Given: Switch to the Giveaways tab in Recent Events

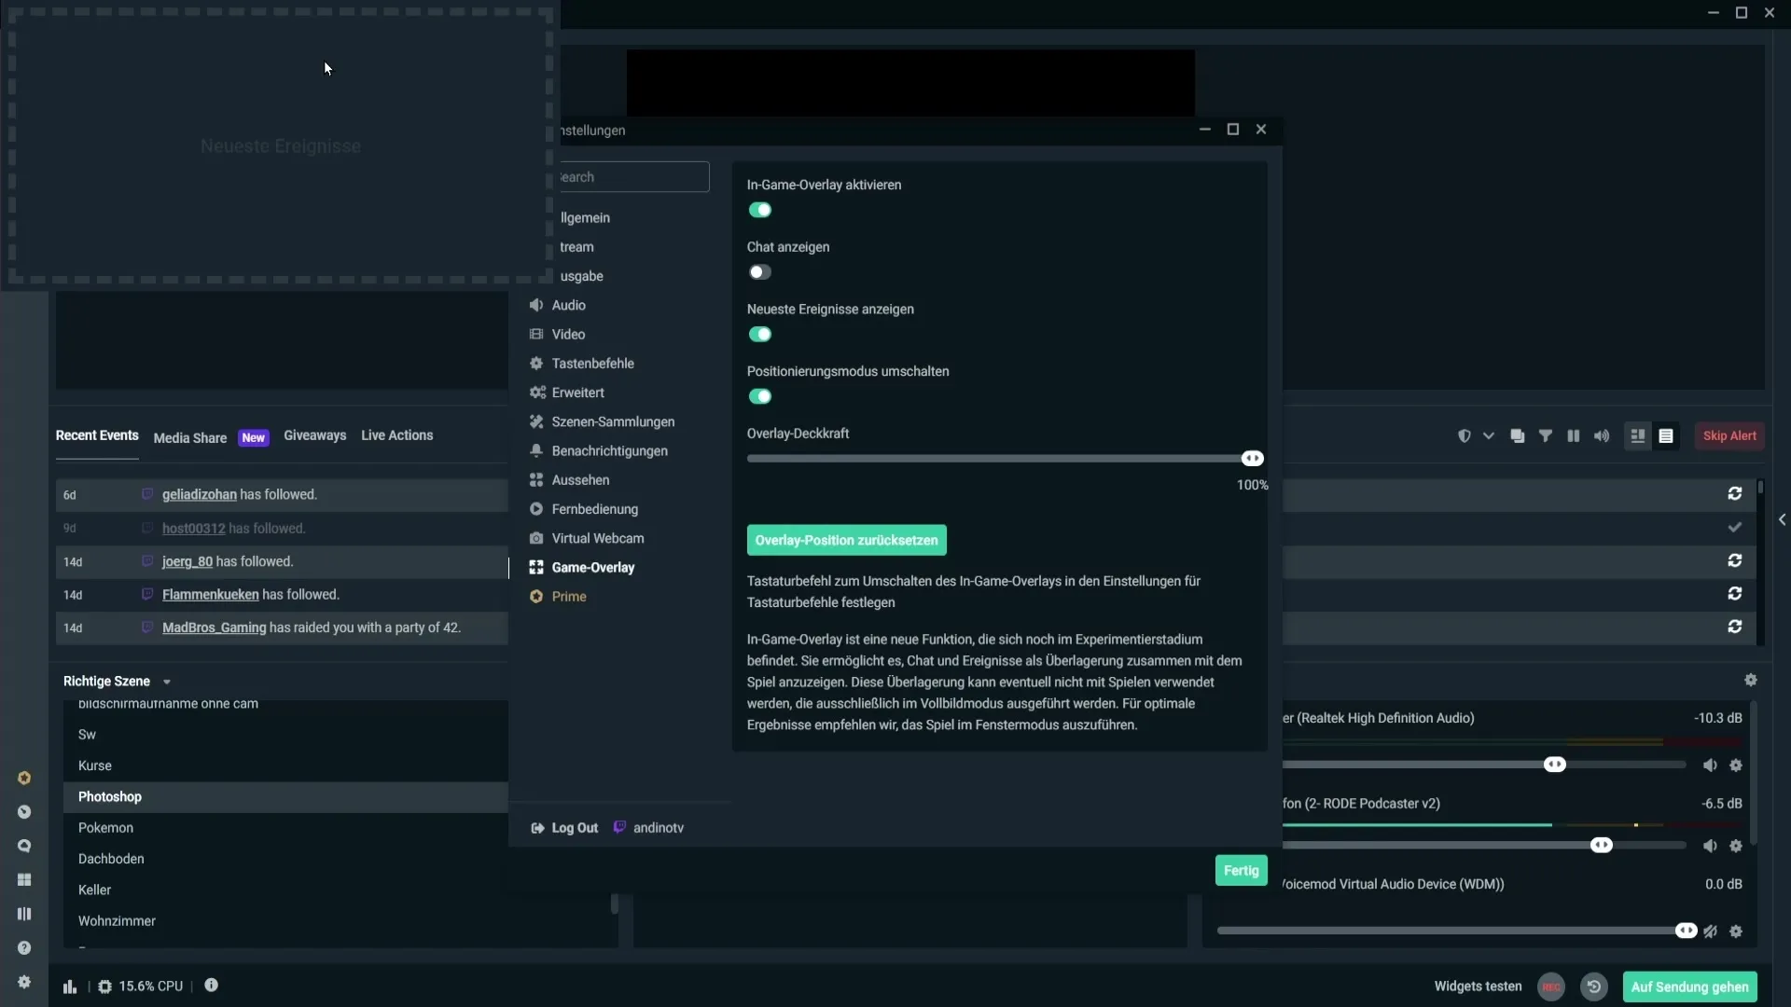Looking at the screenshot, I should 315,434.
